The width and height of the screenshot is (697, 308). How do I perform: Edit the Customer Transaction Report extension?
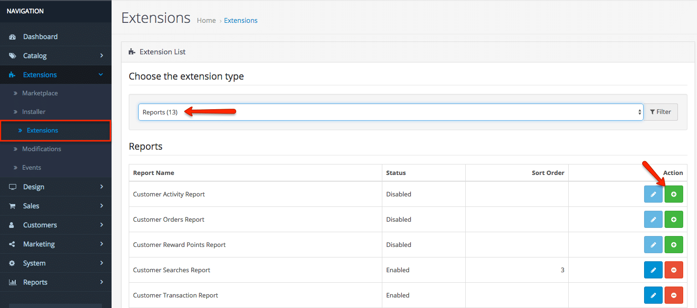tap(653, 295)
